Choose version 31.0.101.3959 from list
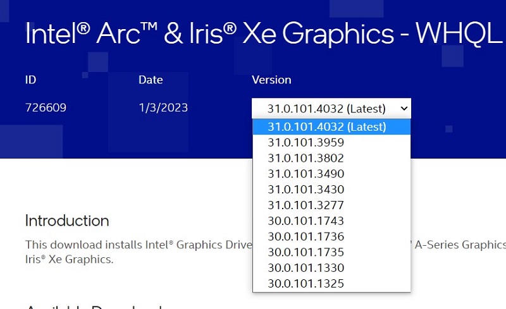The image size is (506, 309). pyautogui.click(x=305, y=142)
